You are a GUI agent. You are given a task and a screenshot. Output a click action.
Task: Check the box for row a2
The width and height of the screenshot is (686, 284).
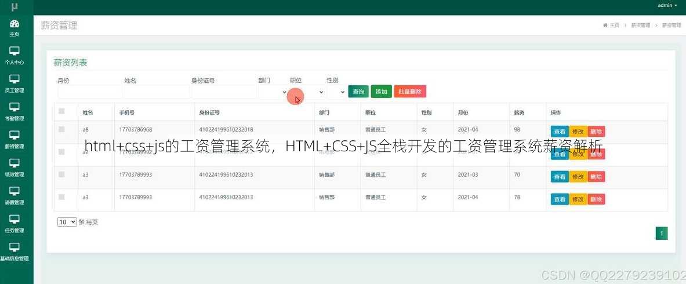click(x=61, y=152)
